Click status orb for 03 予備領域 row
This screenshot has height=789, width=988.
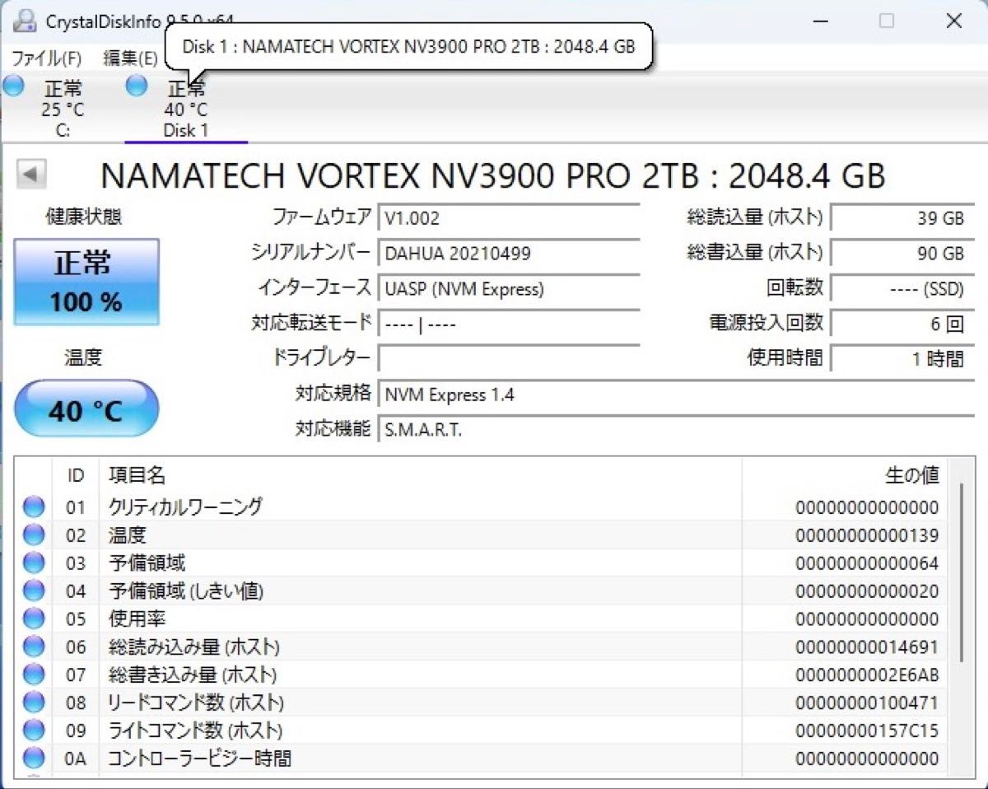tap(34, 563)
